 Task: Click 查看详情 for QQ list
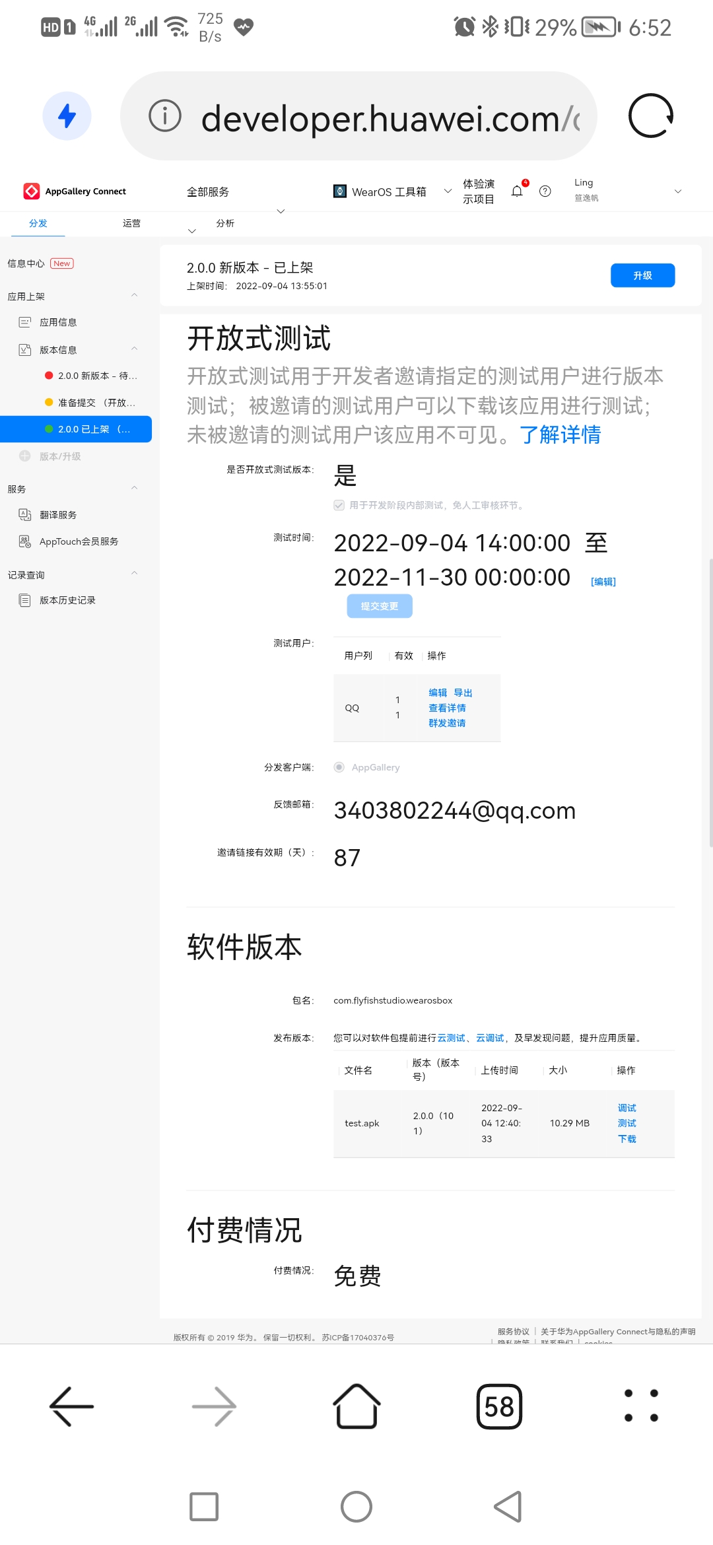[447, 708]
